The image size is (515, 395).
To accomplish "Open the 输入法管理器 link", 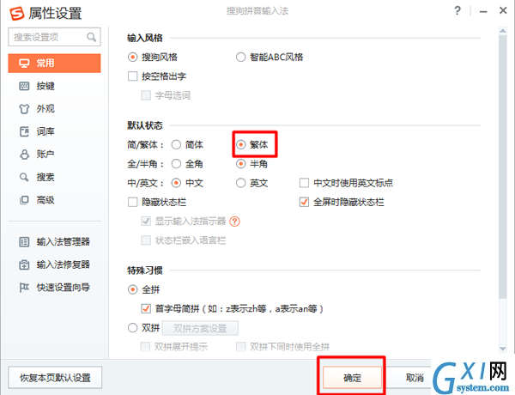I will point(63,242).
